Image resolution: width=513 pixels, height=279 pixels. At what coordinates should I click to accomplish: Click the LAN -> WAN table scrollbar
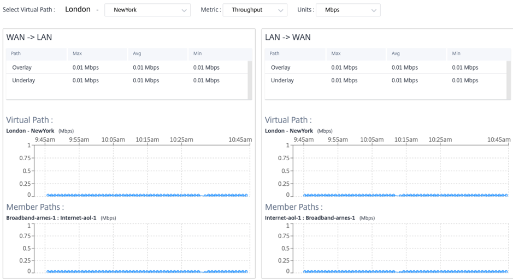tap(509, 80)
